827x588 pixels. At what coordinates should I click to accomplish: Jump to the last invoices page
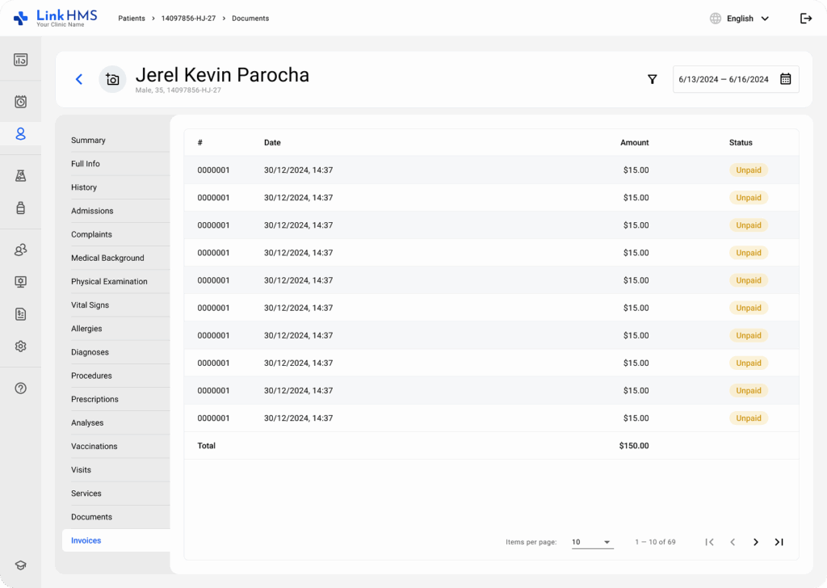tap(779, 542)
